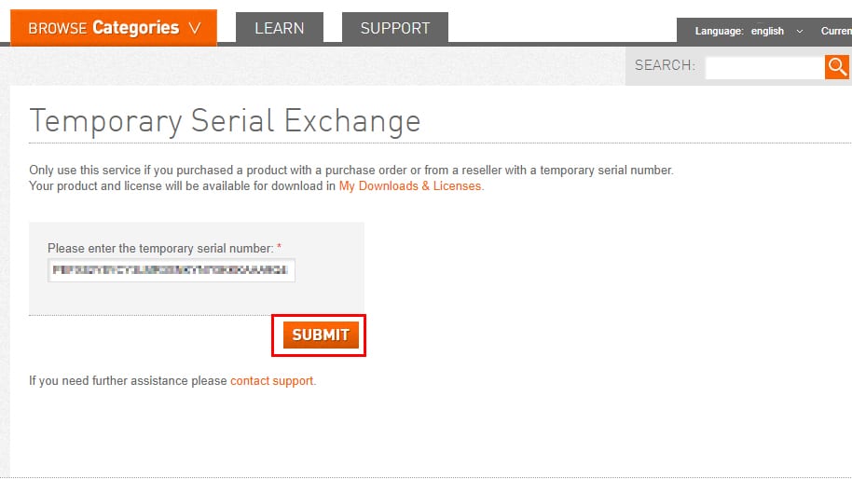Click the 'If you need further assistance' text
The height and width of the screenshot is (479, 852).
tap(129, 381)
